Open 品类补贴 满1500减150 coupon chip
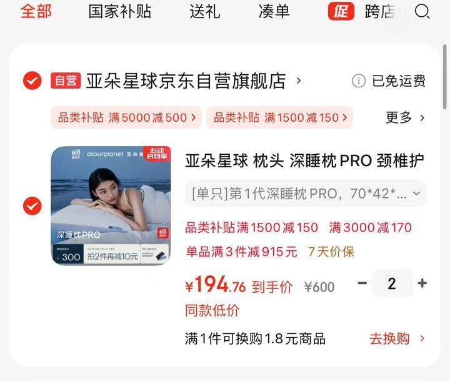450x382 pixels. (x=279, y=117)
